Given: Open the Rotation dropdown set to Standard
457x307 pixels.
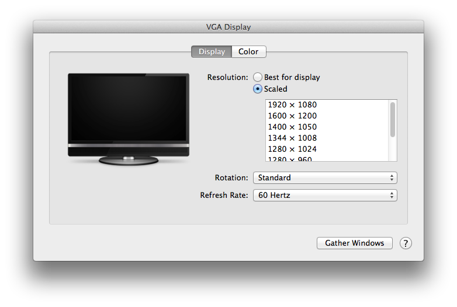Looking at the screenshot, I should pos(324,177).
